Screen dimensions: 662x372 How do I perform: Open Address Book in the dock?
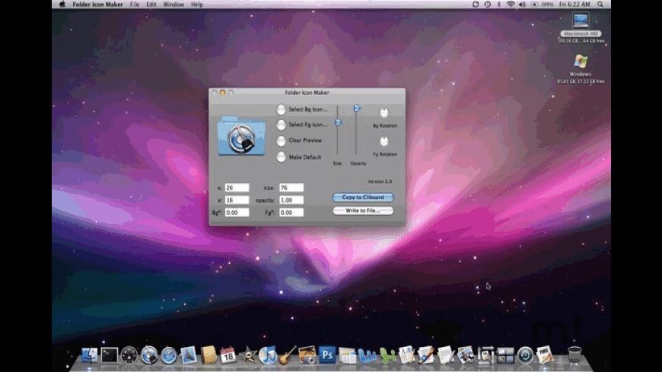(x=208, y=355)
